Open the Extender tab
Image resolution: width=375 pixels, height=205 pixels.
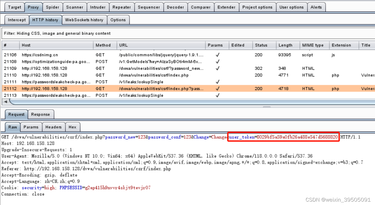226,7
